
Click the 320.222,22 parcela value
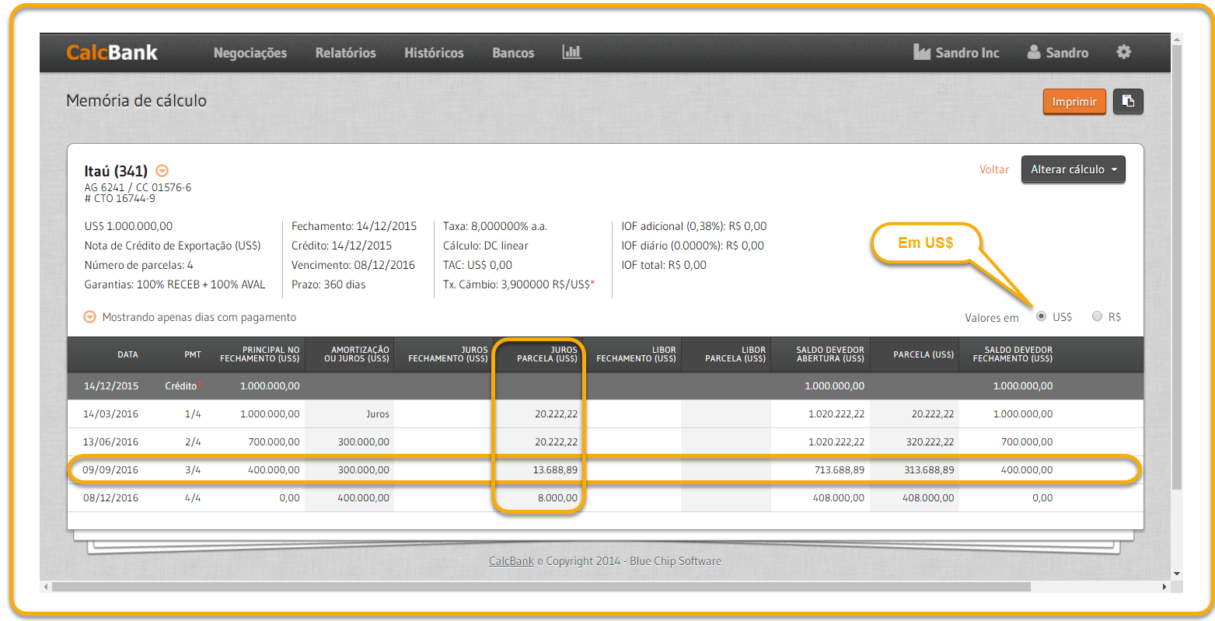pos(929,442)
